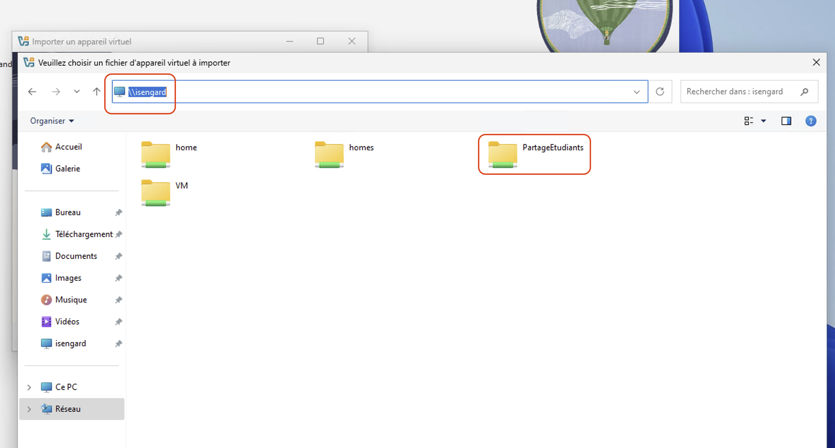
Task: Open the view options dropdown arrow
Action: point(764,121)
